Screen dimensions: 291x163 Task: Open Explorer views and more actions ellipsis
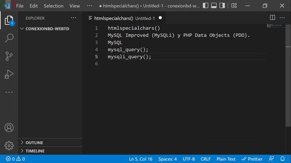pos(74,18)
